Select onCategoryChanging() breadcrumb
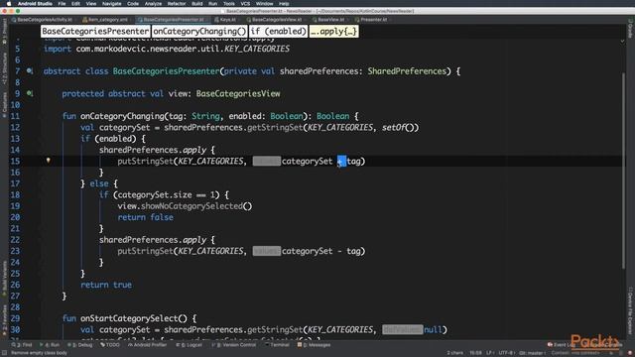 tap(199, 31)
